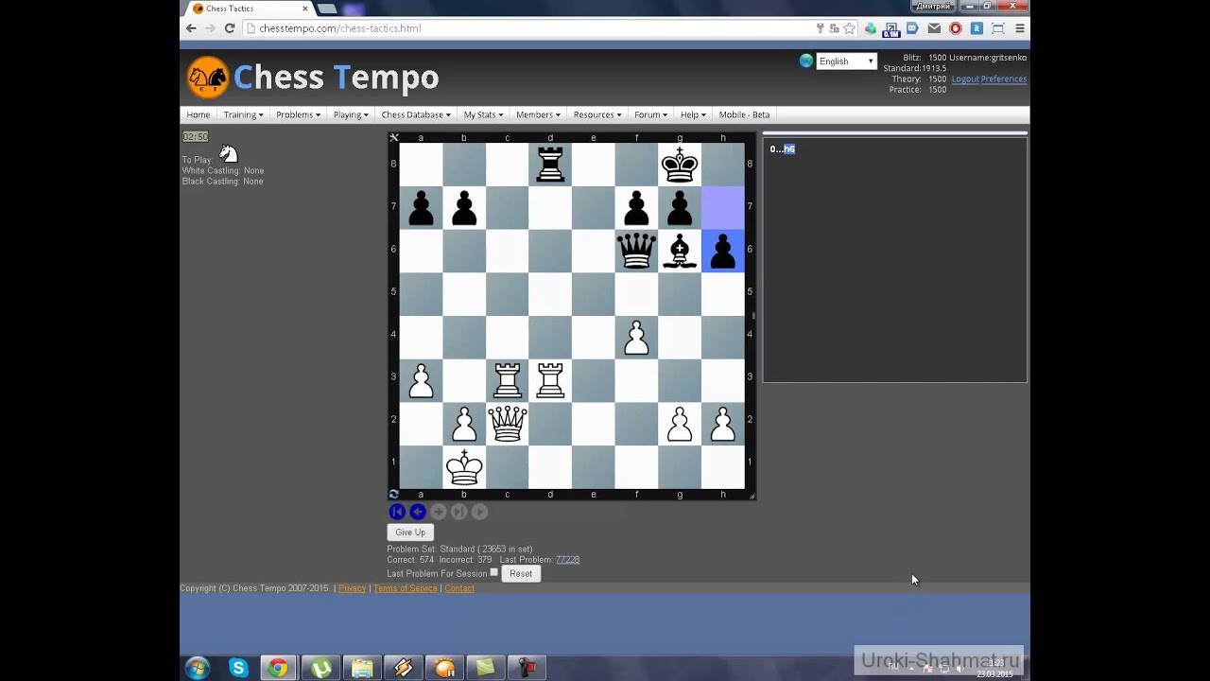
Task: Click the Дмитрий profile button in Chrome
Action: (932, 7)
